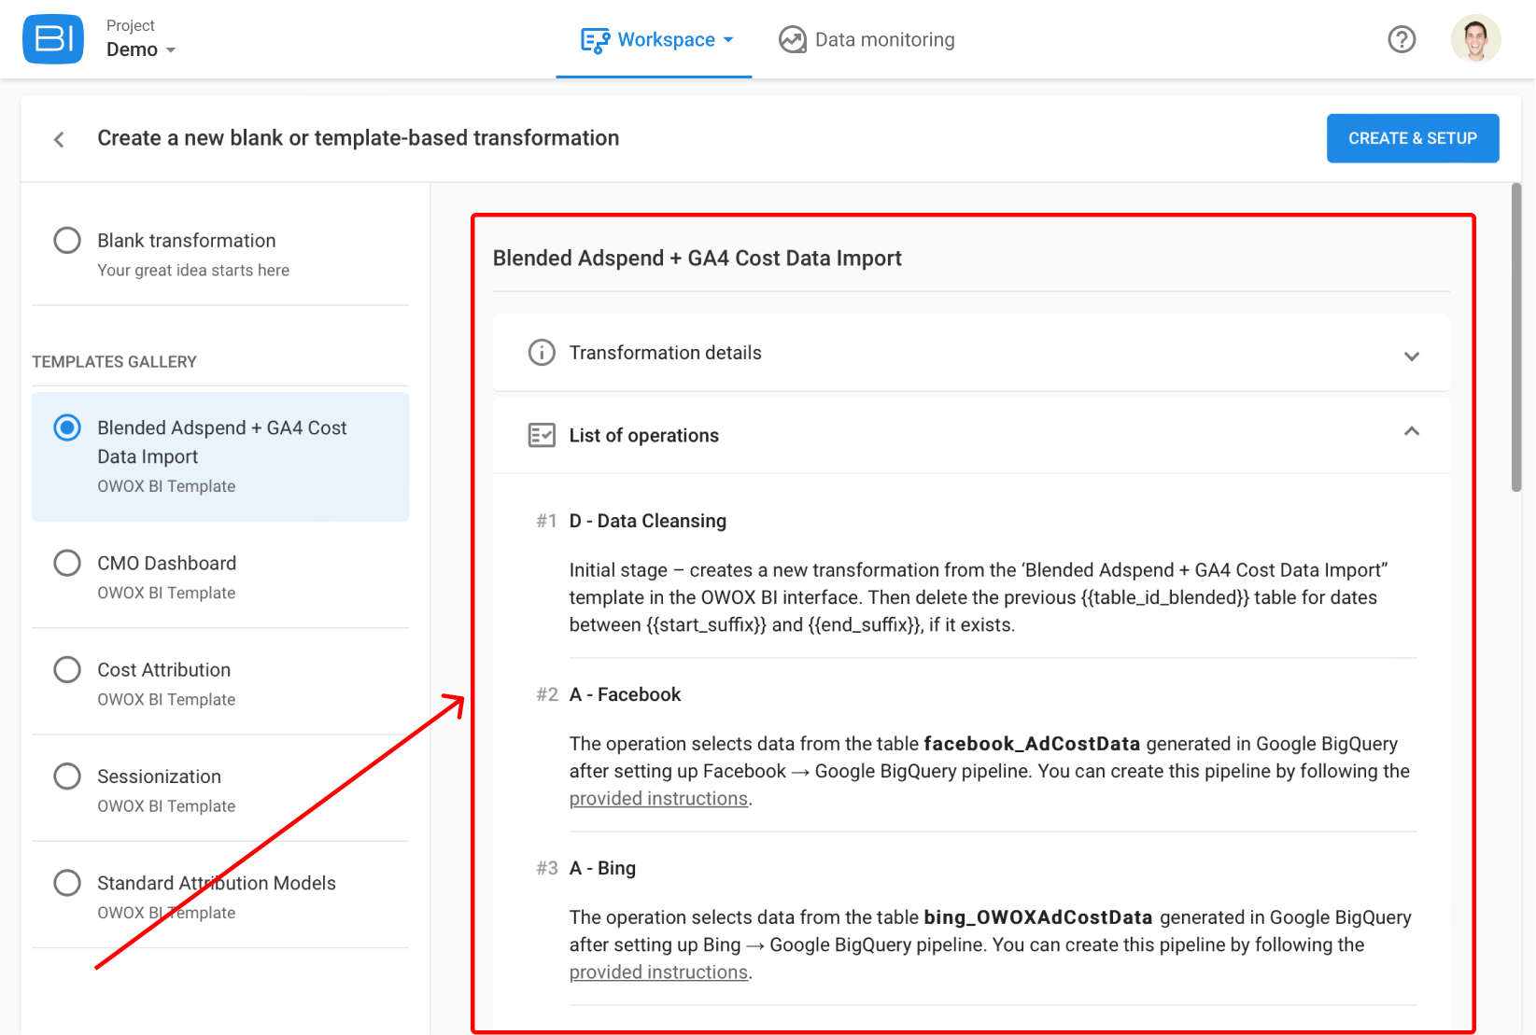Open the help question mark icon

point(1402,39)
